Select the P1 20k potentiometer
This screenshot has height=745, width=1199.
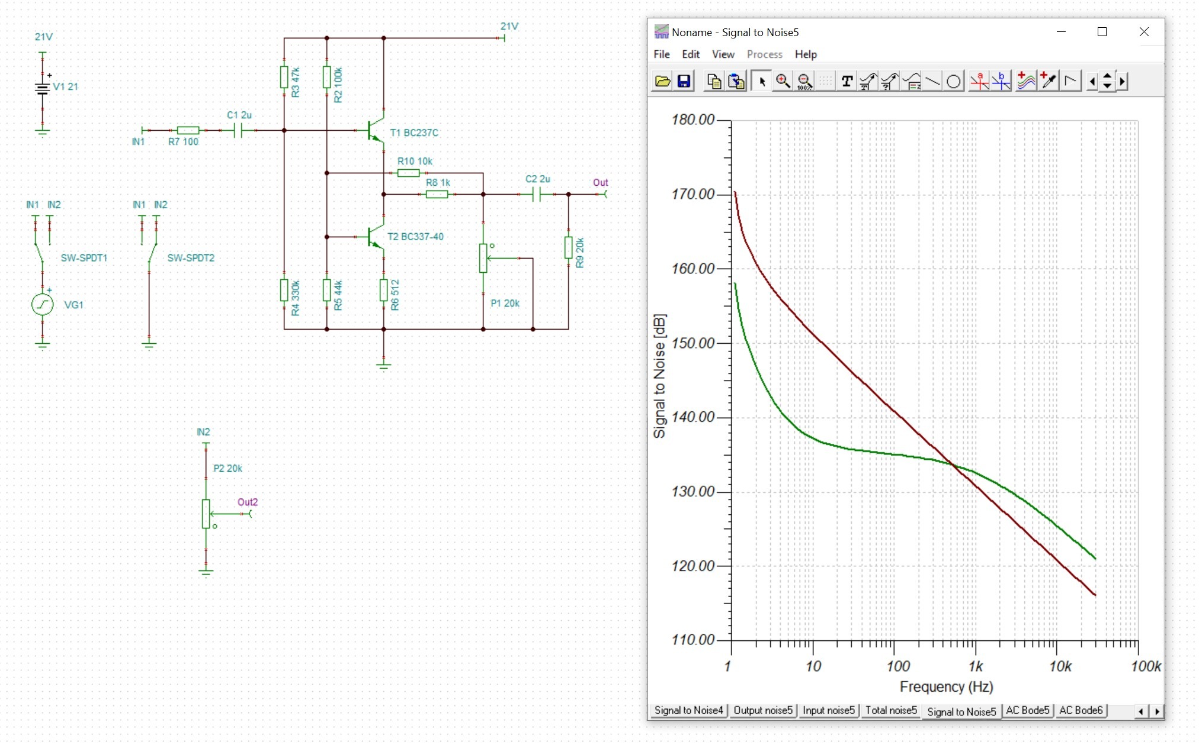click(483, 258)
